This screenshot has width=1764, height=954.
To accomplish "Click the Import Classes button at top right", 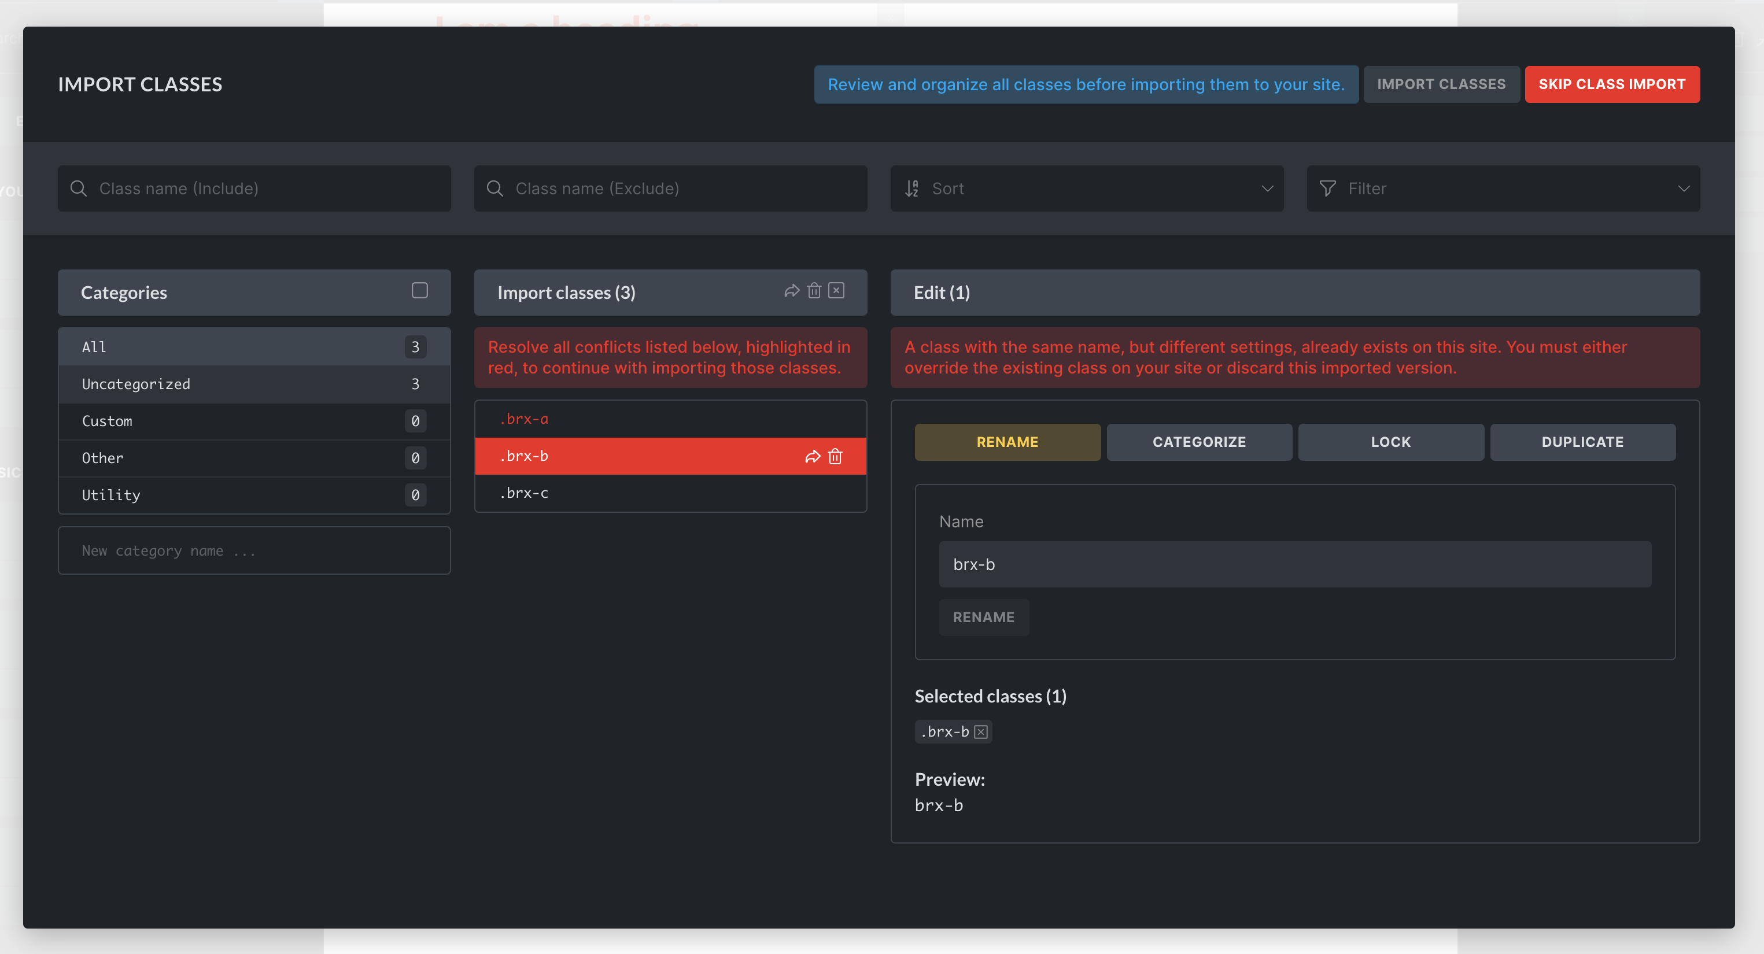I will click(1441, 84).
